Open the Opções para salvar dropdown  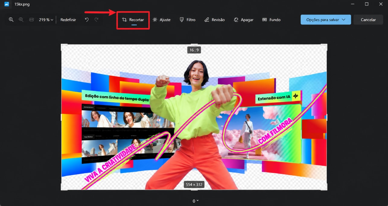(x=326, y=20)
